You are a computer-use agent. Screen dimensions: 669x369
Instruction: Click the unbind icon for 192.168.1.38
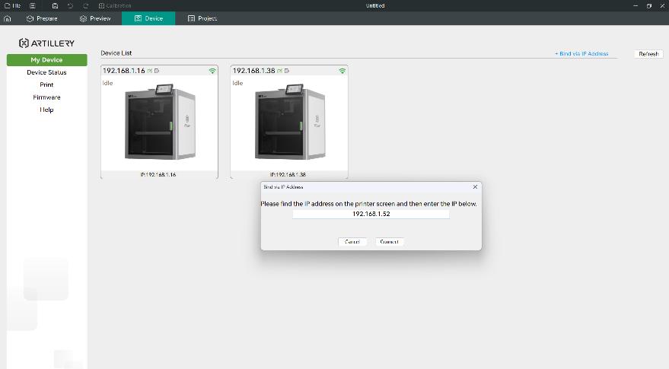(287, 71)
